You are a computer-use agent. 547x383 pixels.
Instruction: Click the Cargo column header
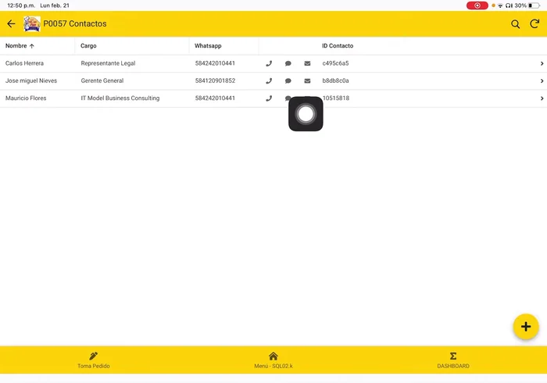tap(88, 45)
